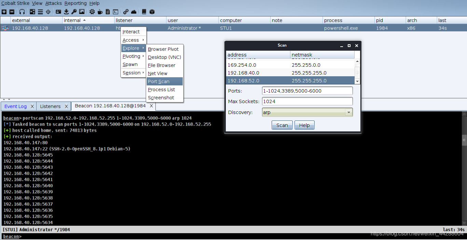Choose Browser Pivot from Explore submenu

pyautogui.click(x=165, y=49)
